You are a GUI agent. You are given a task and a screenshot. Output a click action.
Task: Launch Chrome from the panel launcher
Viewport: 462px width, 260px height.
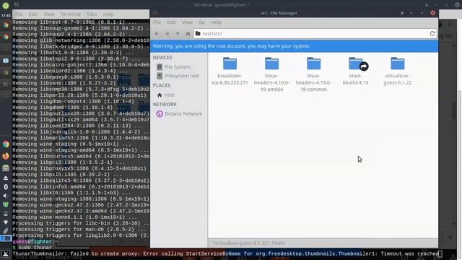pos(6,144)
